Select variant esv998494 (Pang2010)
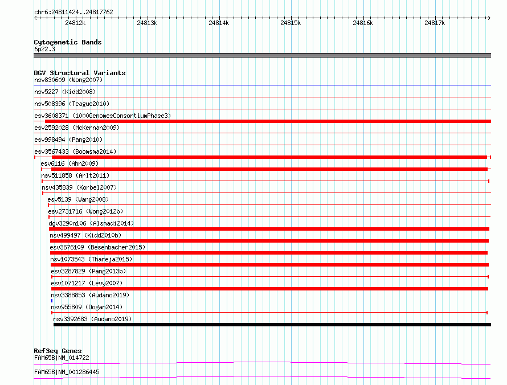Viewport: 507px width, 385px height. 68,140
